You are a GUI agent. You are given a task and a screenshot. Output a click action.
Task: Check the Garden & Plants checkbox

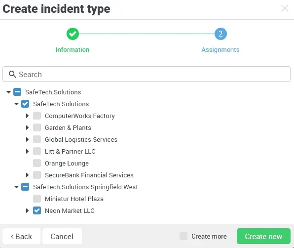point(37,127)
